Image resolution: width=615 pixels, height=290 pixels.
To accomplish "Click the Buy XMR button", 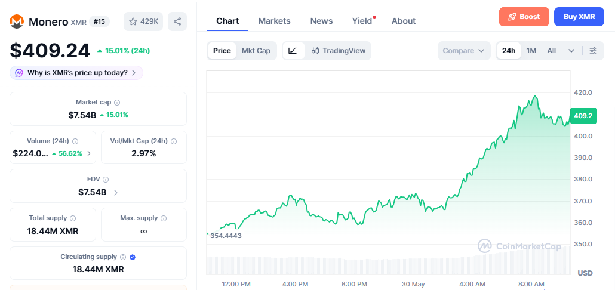I will tap(579, 17).
